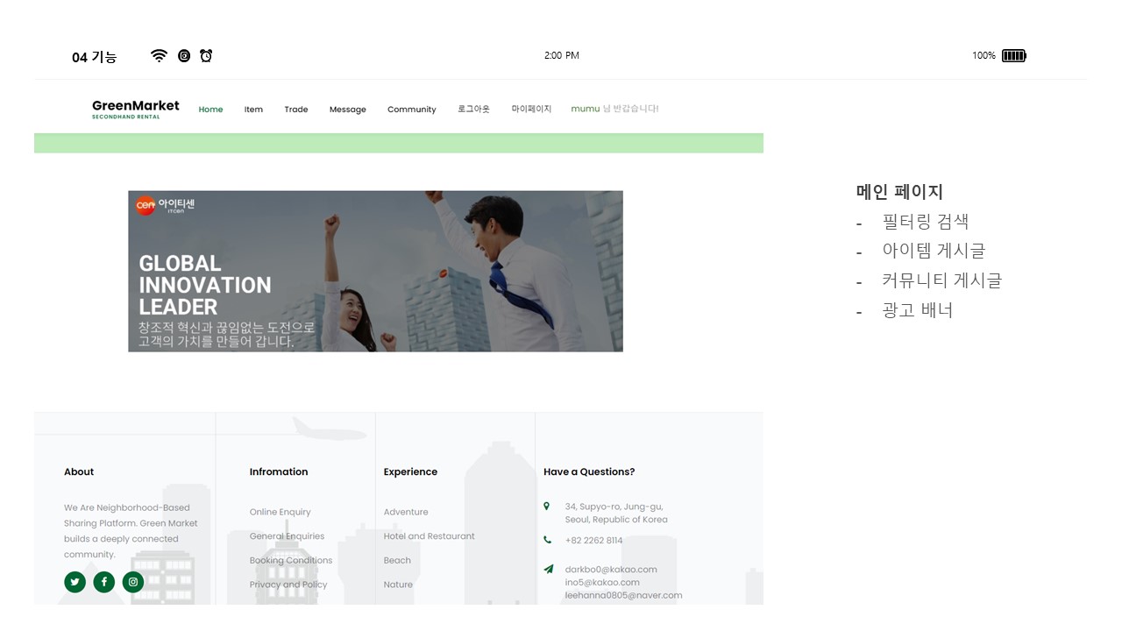Select Hotel and Restaurant under Experience

click(429, 535)
